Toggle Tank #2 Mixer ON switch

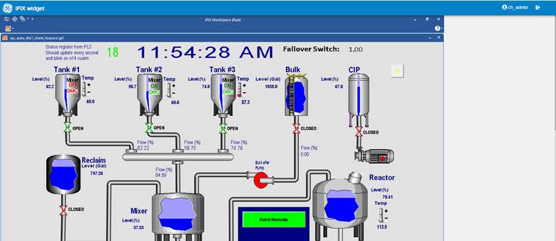pos(155,92)
